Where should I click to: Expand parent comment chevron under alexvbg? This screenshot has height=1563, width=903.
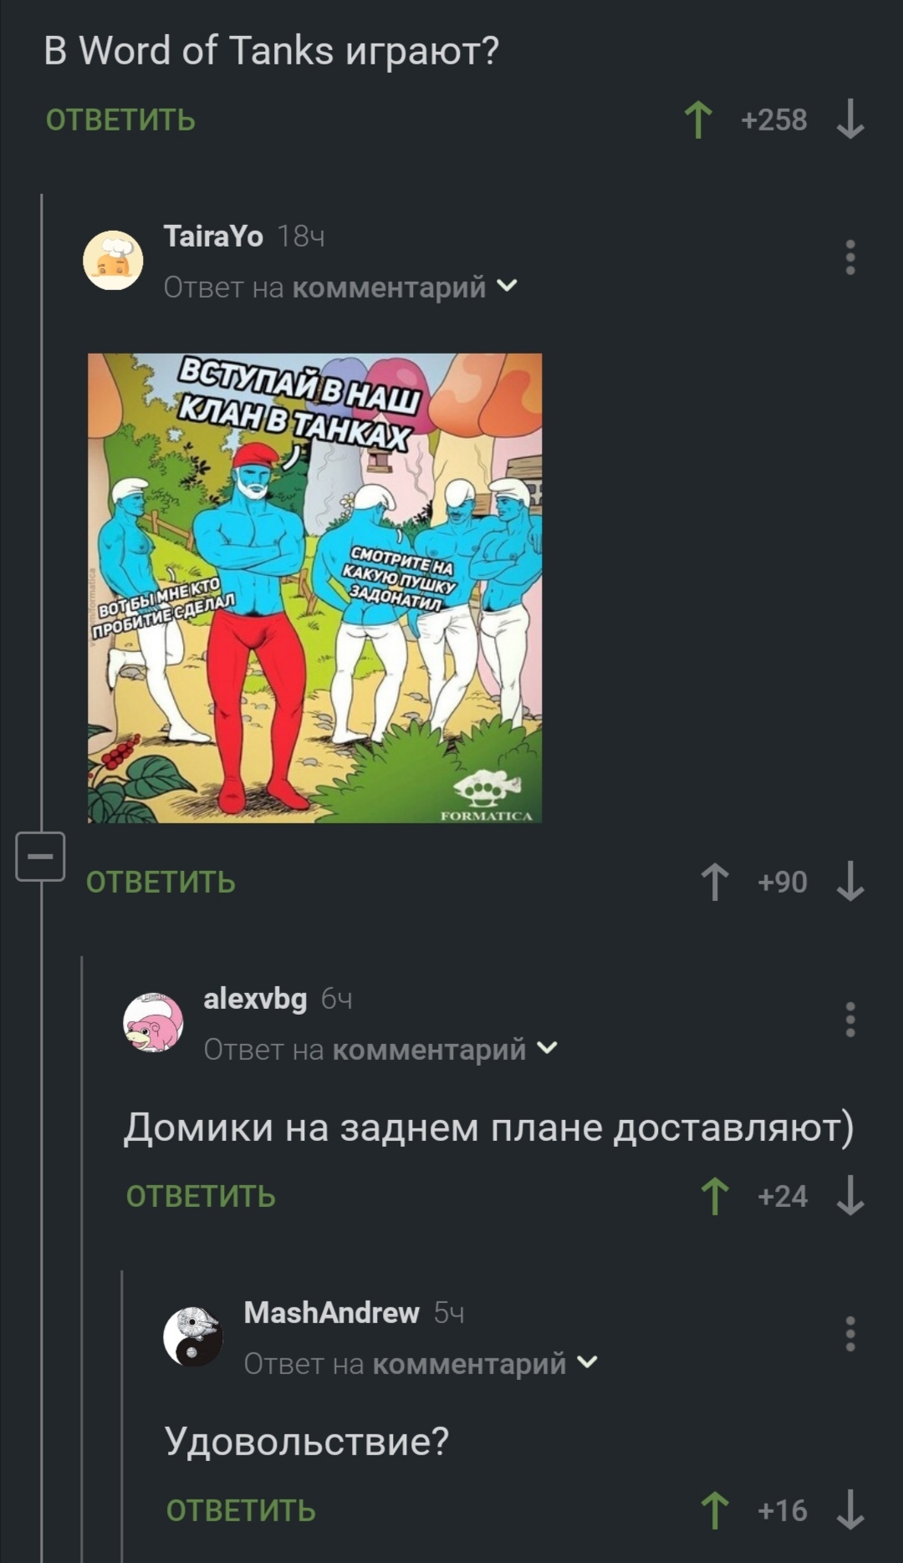coord(547,1048)
